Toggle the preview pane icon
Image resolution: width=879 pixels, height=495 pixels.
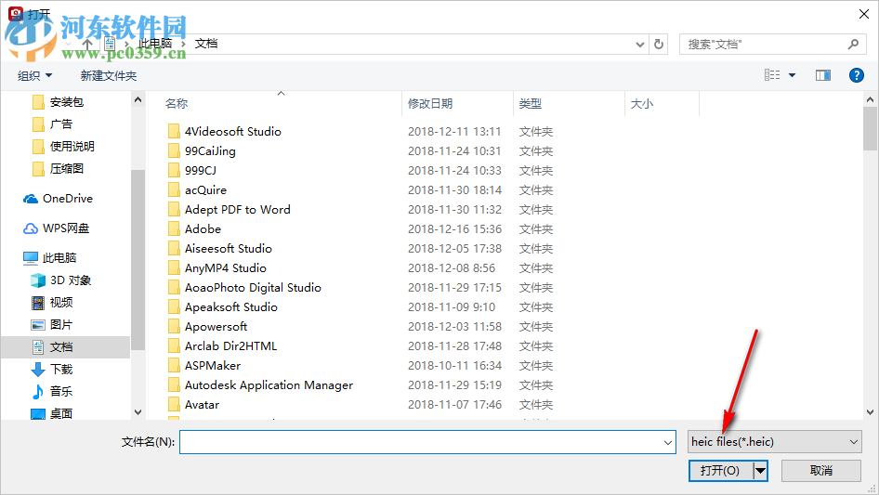(x=823, y=75)
